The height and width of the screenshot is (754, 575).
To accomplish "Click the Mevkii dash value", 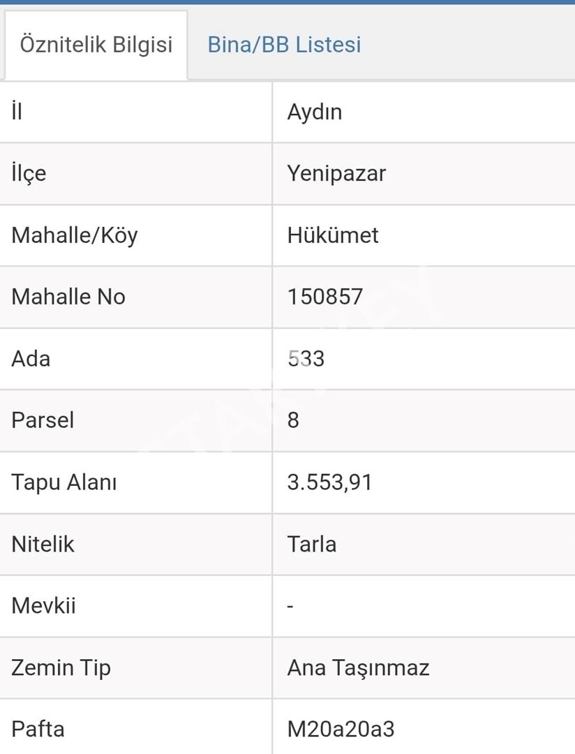I will pos(290,605).
